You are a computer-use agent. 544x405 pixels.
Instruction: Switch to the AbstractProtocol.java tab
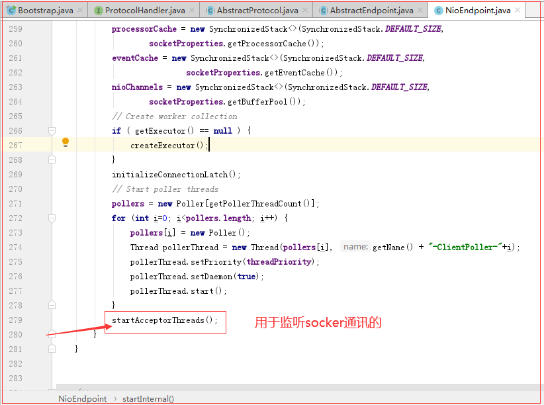click(257, 11)
